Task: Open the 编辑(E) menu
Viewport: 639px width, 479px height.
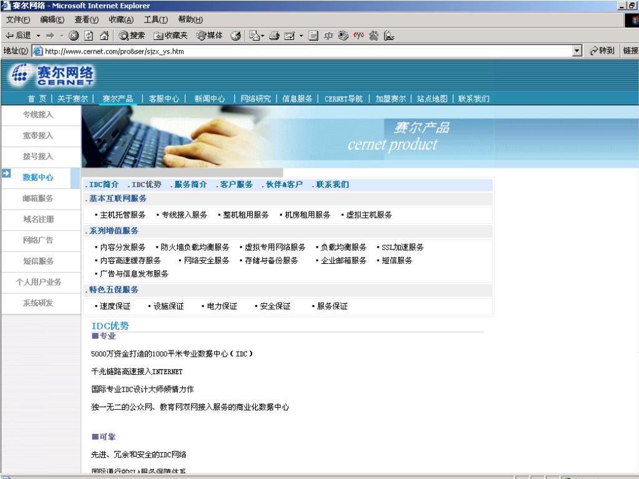Action: 52,19
